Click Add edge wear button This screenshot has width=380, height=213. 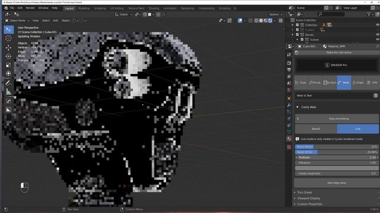click(x=337, y=183)
